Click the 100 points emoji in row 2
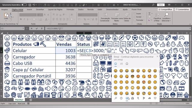Screen dimensions: 192x108 tap(96, 44)
